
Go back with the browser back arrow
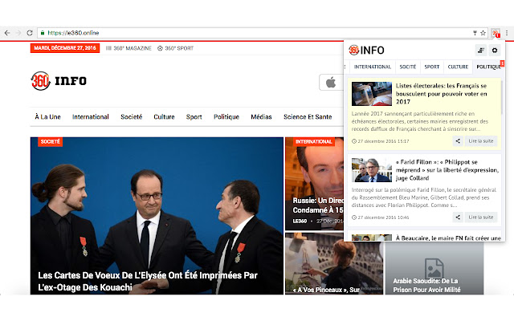[7, 33]
